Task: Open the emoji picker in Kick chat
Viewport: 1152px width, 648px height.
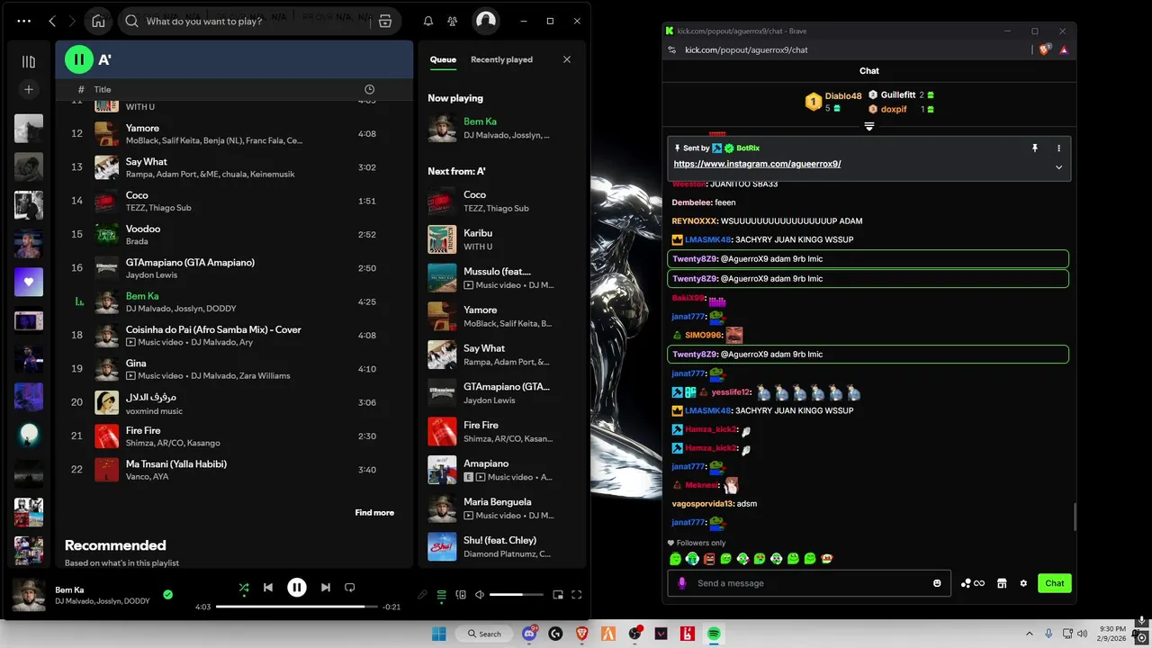Action: (937, 583)
